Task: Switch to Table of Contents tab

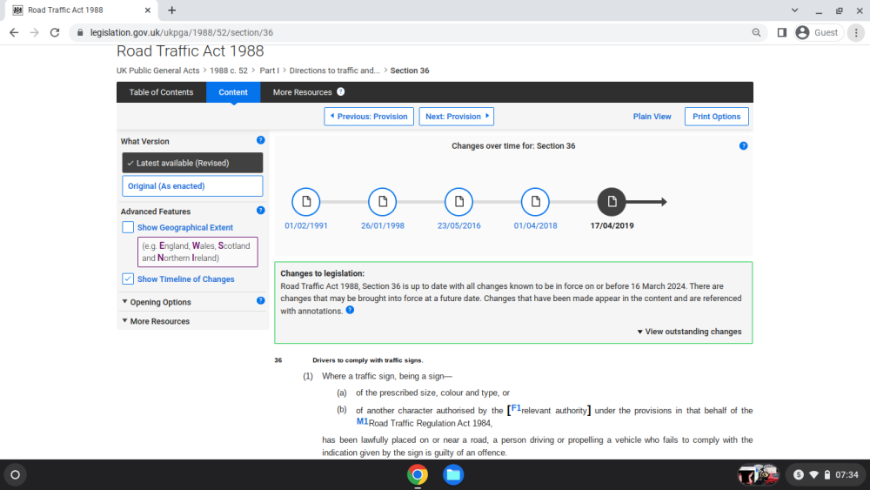Action: tap(161, 92)
